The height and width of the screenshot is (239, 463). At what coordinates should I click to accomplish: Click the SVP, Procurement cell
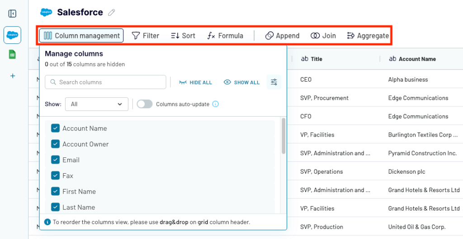click(324, 98)
